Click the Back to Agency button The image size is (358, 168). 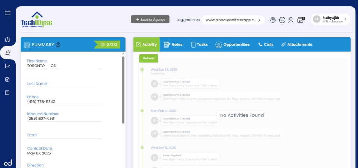tap(150, 20)
